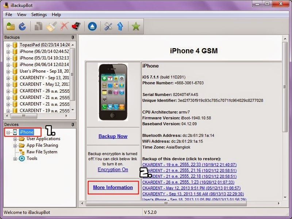
Task: Click the CKARDENTY backup database icon
Action: pyautogui.click(x=15, y=78)
